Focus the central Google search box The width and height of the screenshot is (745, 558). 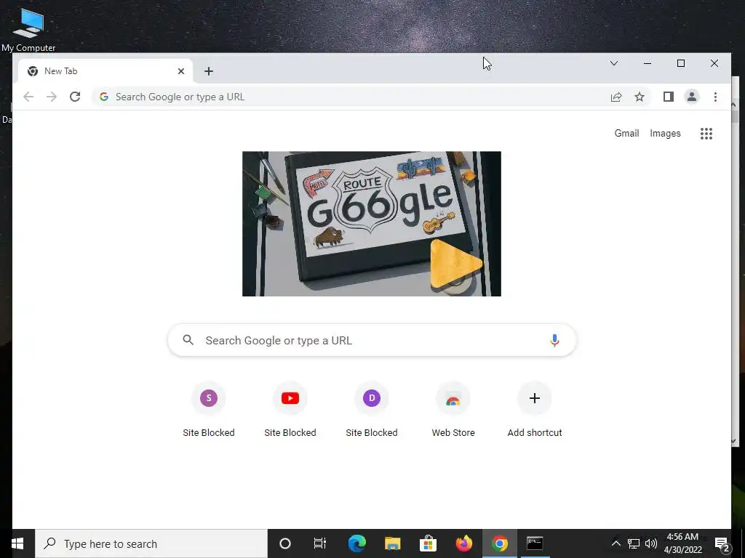[372, 340]
